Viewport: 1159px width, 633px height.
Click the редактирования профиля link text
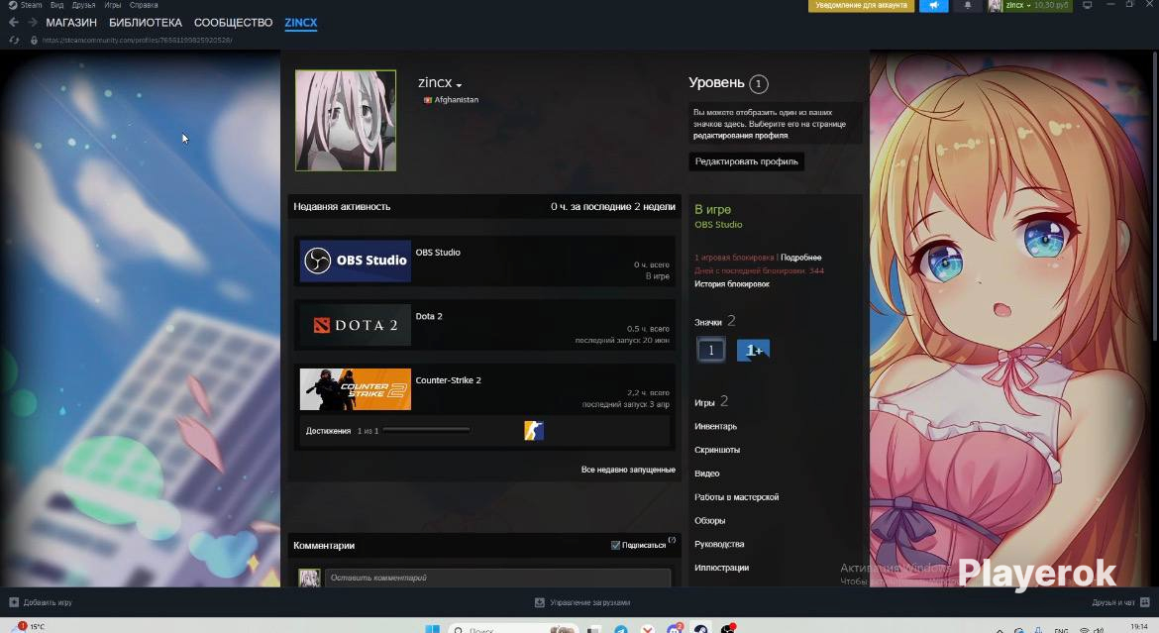coord(740,136)
